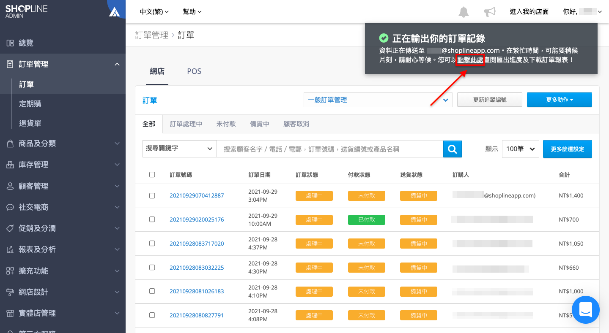The image size is (609, 333).
Task: Click the 促銷及分潤 tag icon
Action: [x=10, y=228]
